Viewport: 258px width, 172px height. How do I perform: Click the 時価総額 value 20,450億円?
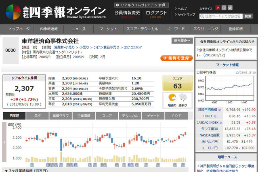[141, 94]
